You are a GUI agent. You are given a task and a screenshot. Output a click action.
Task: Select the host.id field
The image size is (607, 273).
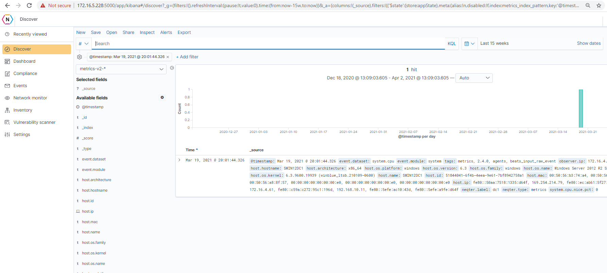[x=88, y=201]
